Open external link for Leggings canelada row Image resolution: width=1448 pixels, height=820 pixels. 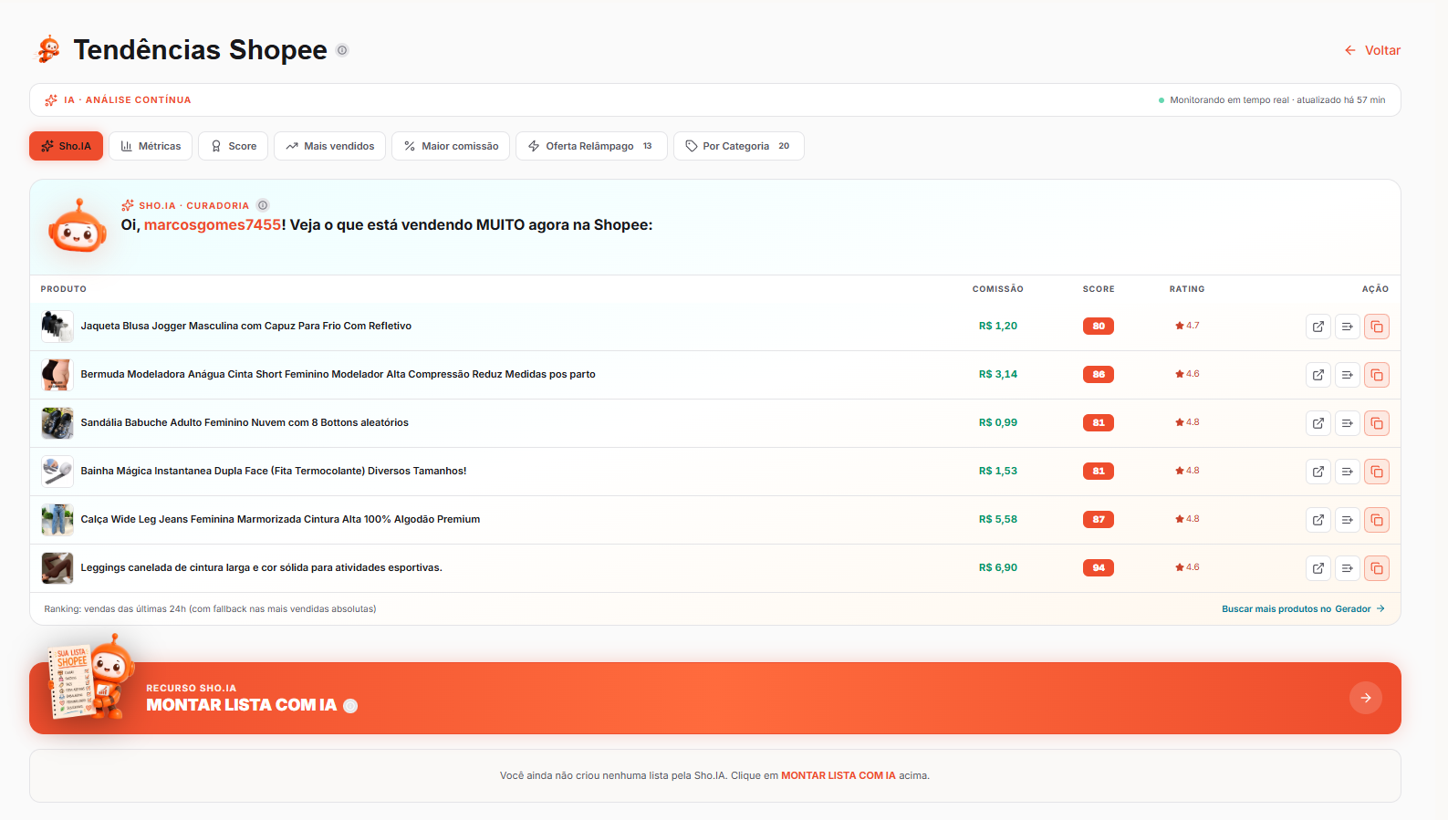(x=1318, y=568)
